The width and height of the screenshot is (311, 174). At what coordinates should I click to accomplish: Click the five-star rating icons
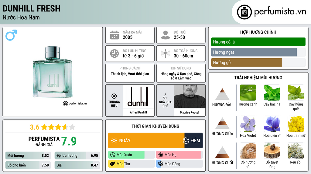(58, 127)
